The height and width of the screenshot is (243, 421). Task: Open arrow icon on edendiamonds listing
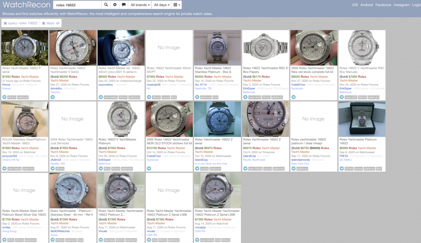pos(294,168)
